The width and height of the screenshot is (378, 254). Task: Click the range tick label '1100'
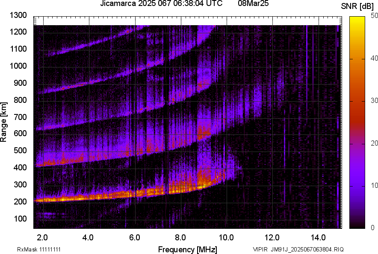coord(18,49)
